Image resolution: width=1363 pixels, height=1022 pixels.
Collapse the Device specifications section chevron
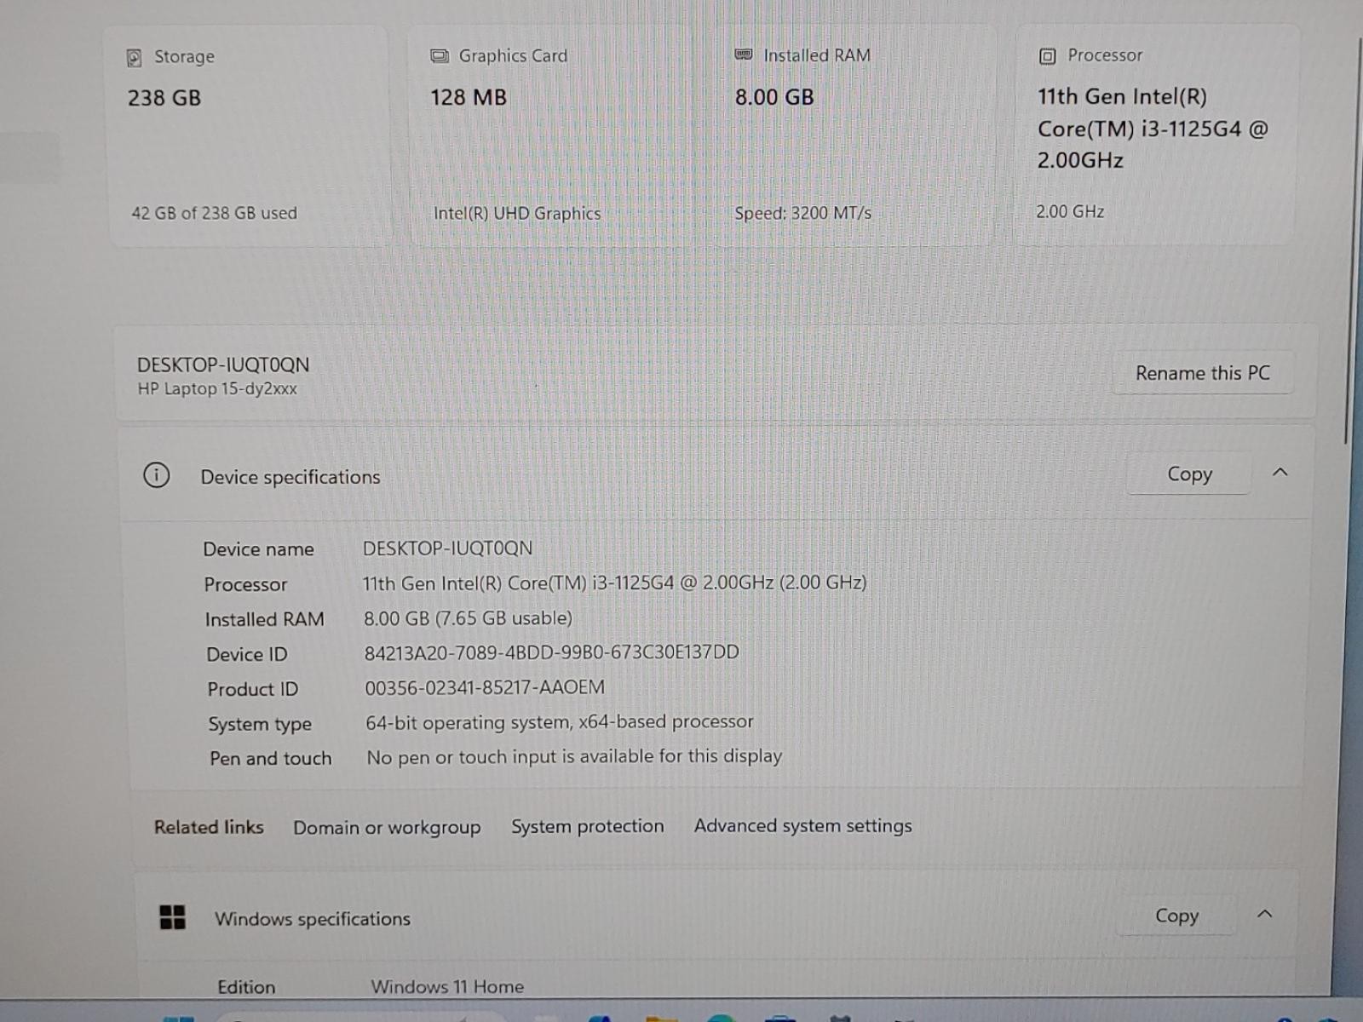click(1280, 473)
